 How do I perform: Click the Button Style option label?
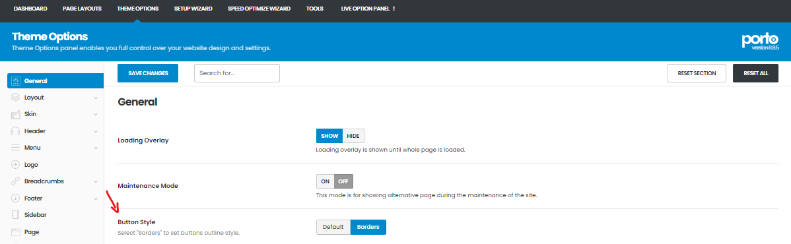(x=136, y=222)
